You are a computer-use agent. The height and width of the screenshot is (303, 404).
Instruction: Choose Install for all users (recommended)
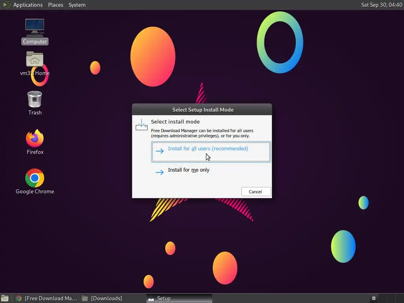211,152
